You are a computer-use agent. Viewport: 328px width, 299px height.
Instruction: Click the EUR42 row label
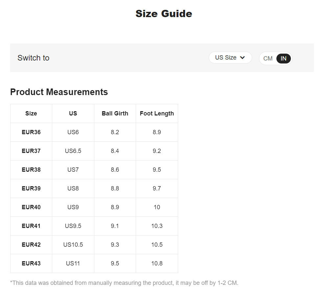(31, 245)
